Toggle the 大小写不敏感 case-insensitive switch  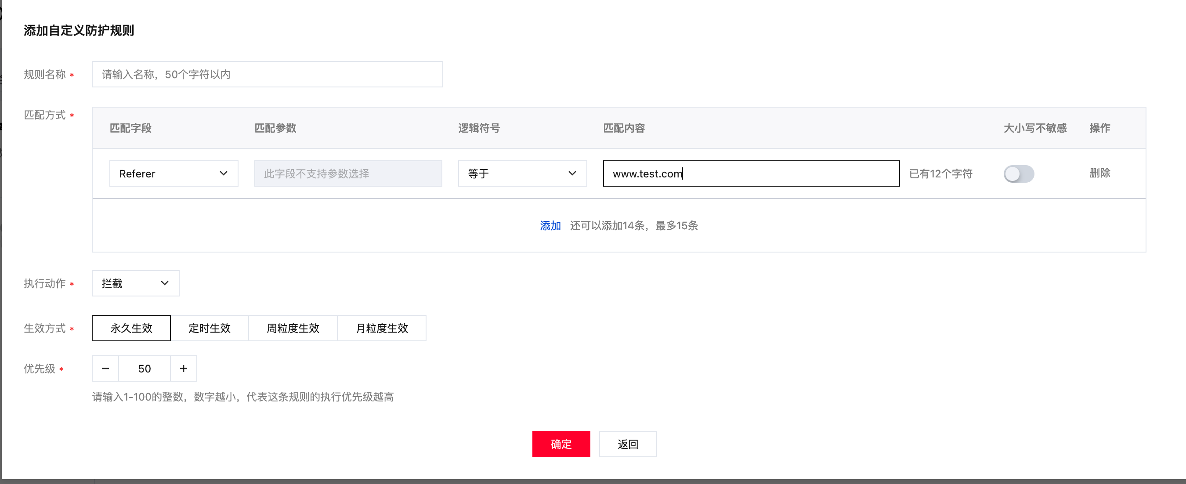coord(1018,173)
